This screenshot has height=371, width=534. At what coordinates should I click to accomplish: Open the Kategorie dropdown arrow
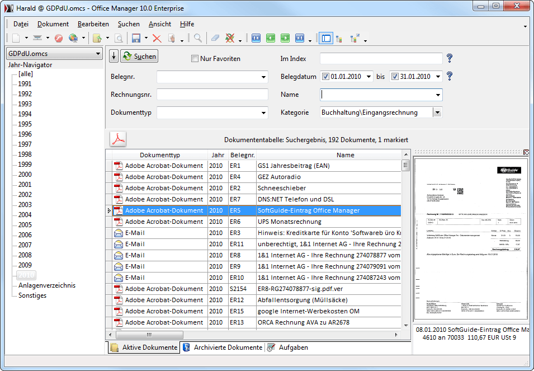coord(438,112)
